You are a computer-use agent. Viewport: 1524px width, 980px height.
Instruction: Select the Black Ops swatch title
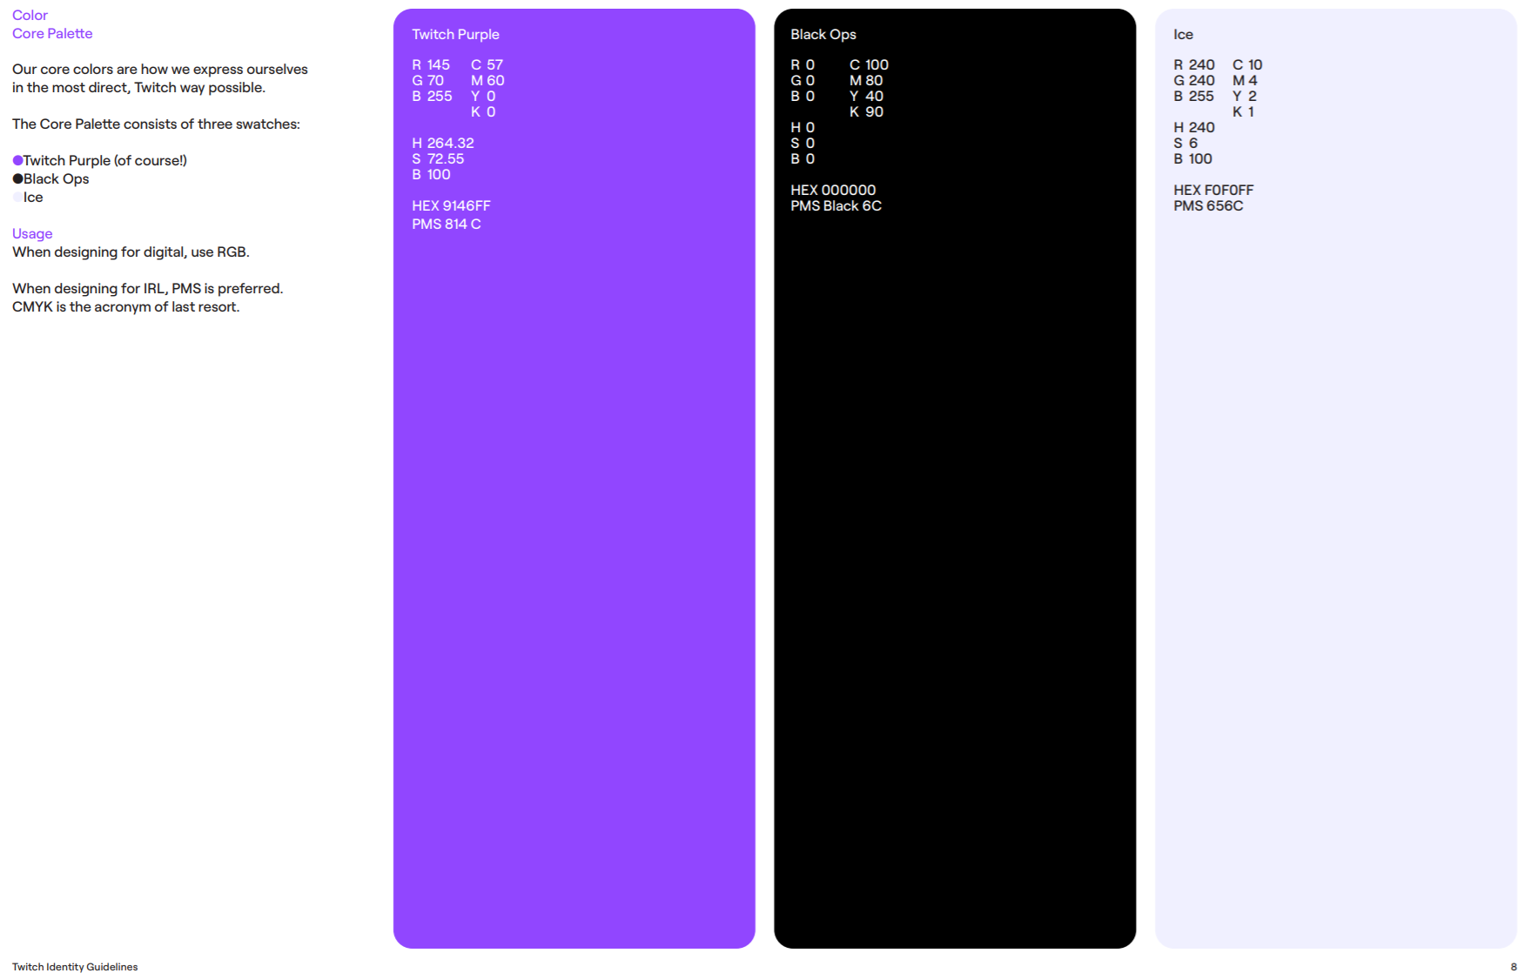coord(822,34)
